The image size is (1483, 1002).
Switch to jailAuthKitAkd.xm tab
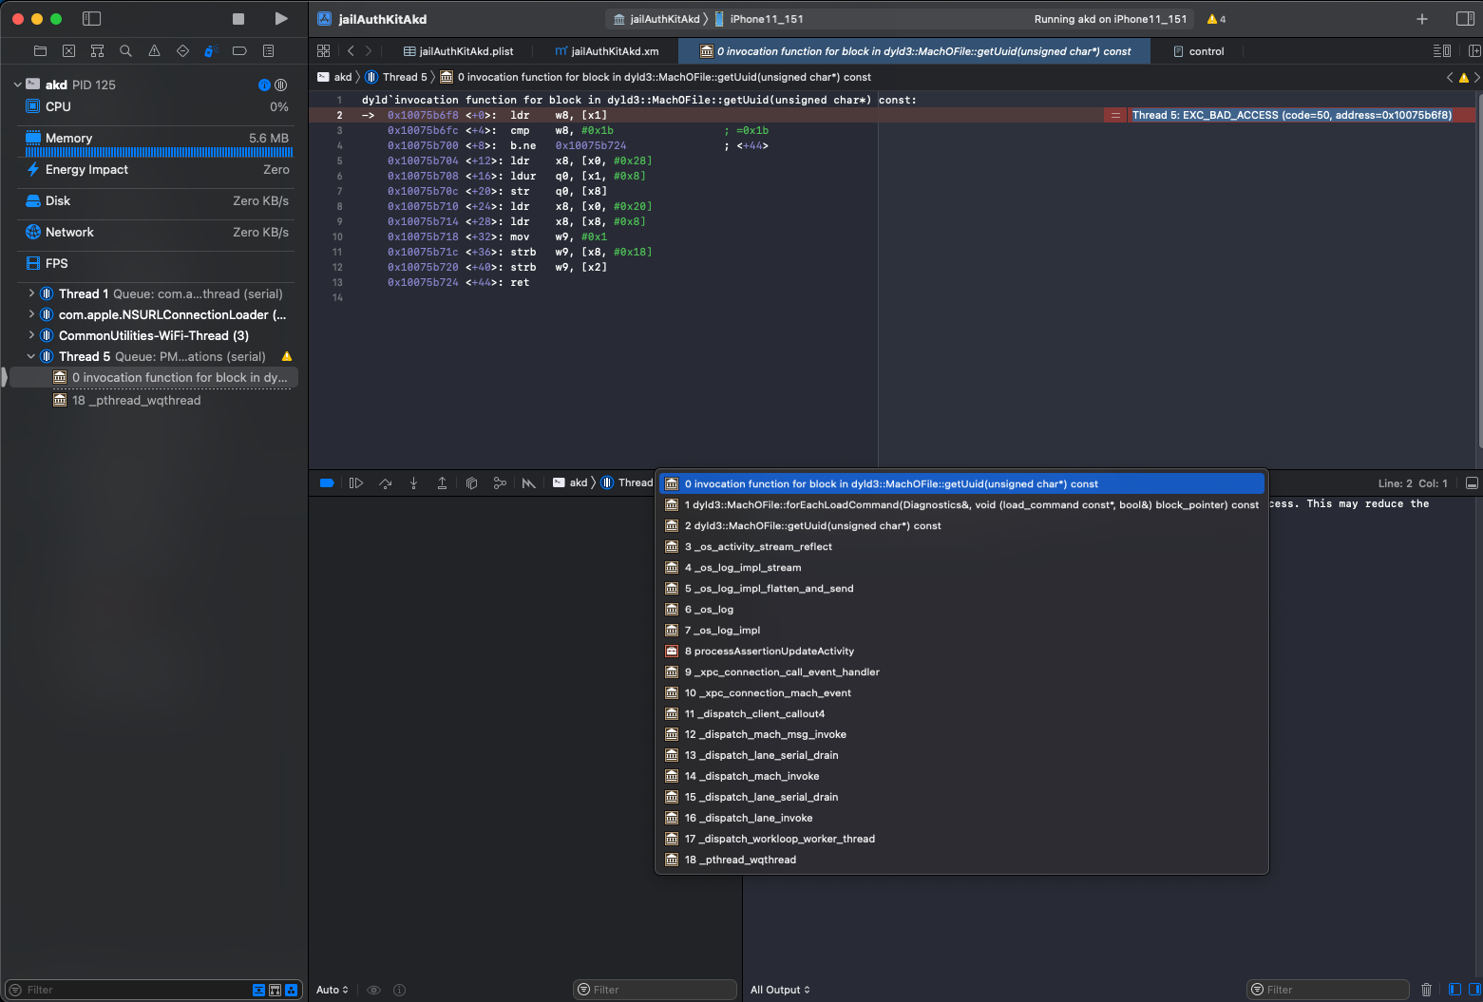(606, 51)
